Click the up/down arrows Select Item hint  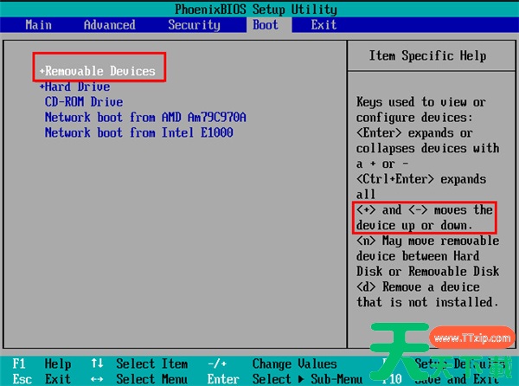point(139,363)
